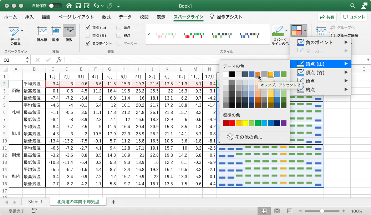The height and width of the screenshot is (215, 371).
Task: Click the 共有 share button
Action: (x=327, y=17)
